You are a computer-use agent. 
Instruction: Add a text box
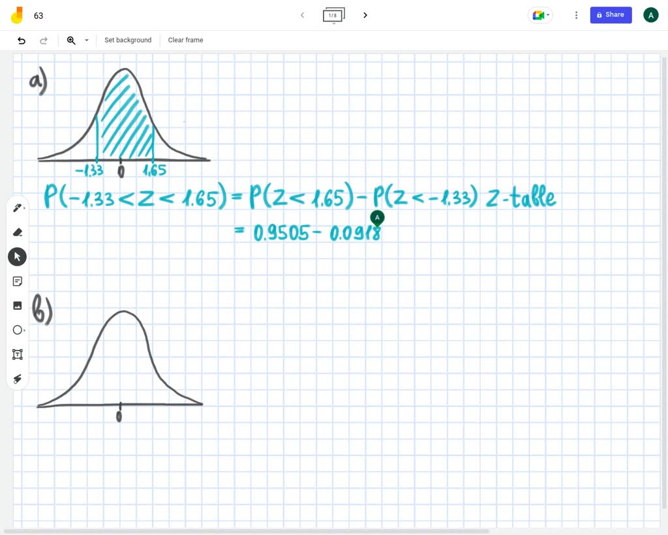(18, 354)
